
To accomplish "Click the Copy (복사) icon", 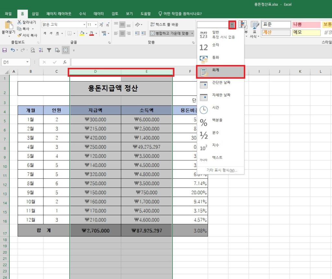I will pos(19,29).
